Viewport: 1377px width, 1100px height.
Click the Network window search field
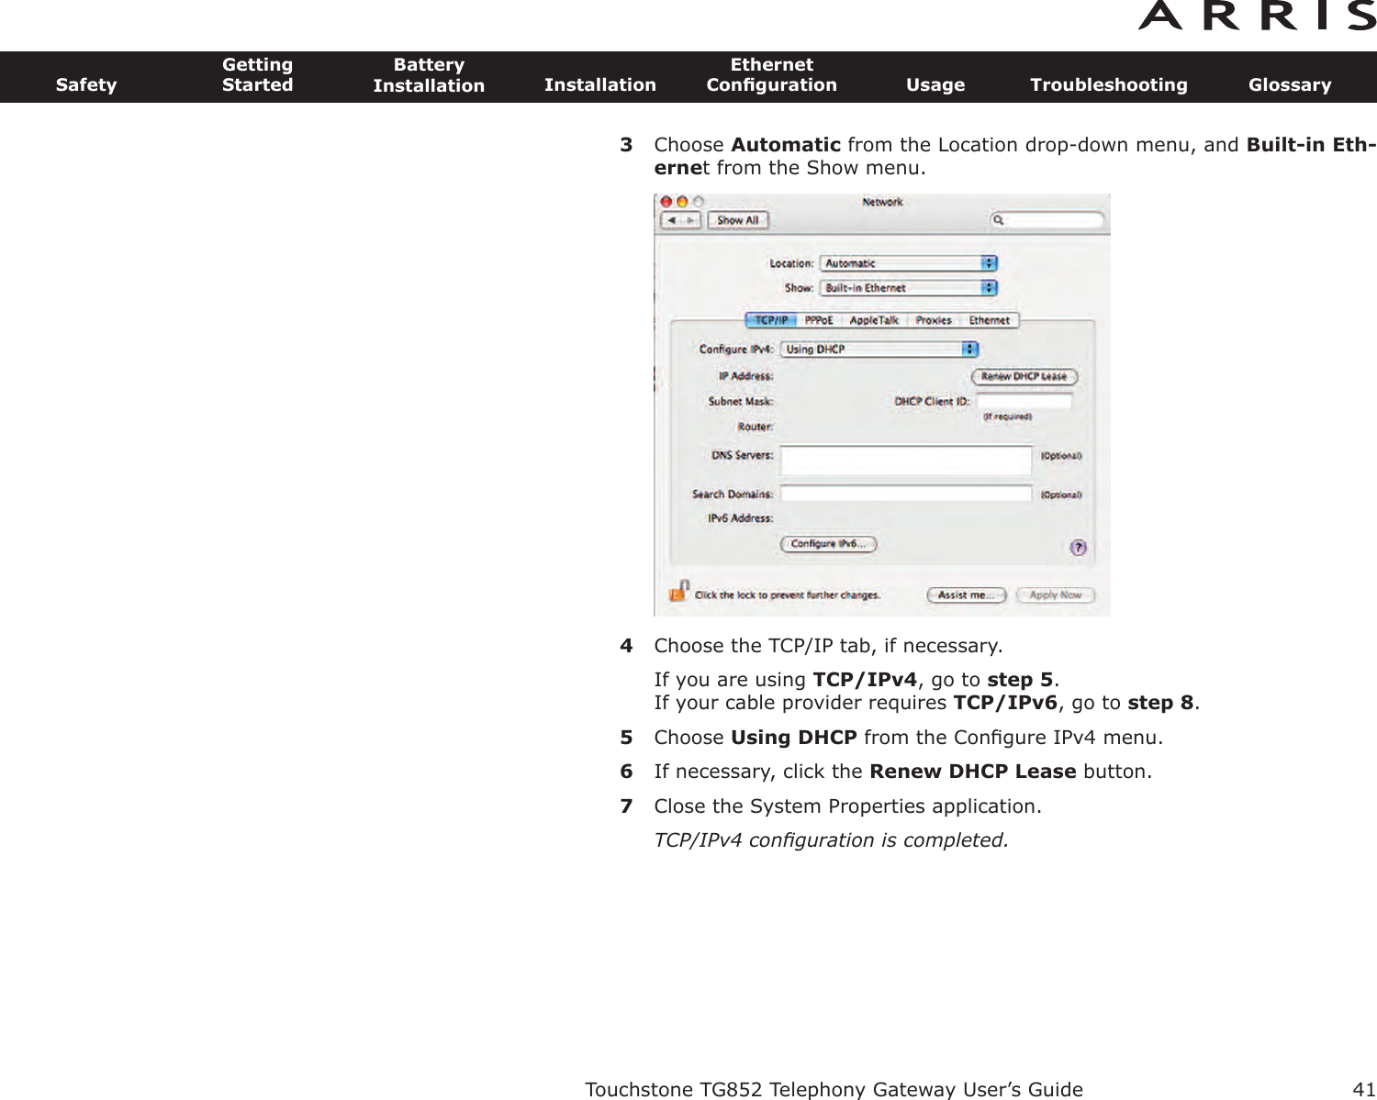(1047, 220)
